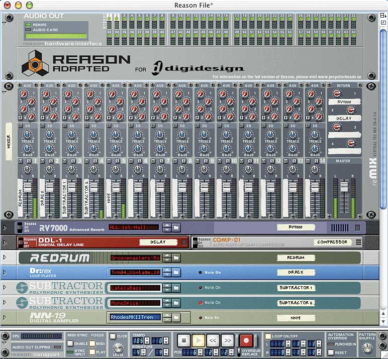This screenshot has width=388, height=359.
Task: Click the COMPRESSOR tape label
Action: (332, 242)
